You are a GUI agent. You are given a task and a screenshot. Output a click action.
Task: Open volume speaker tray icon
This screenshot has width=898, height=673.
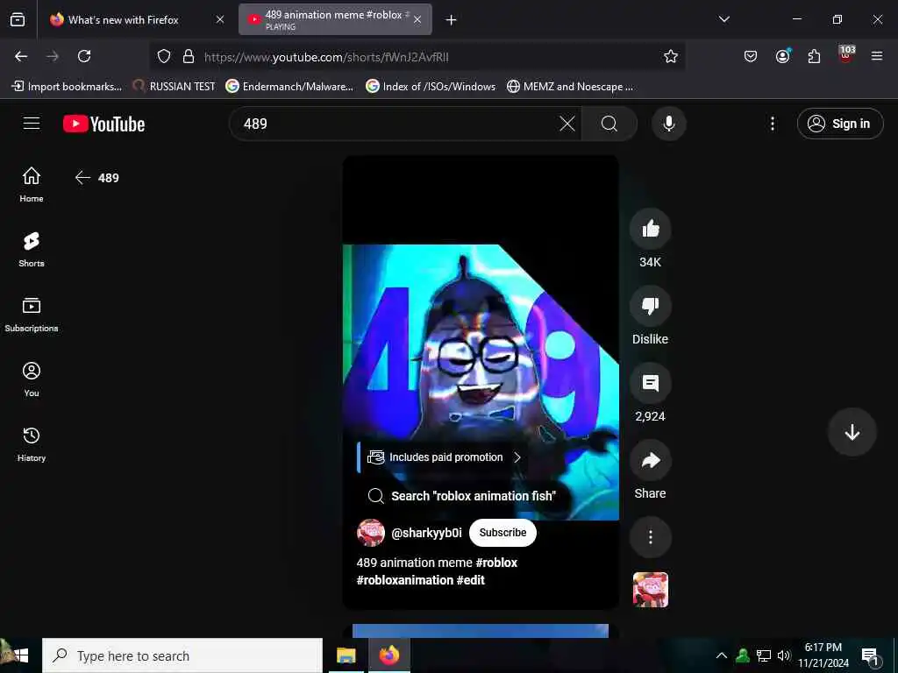(783, 655)
